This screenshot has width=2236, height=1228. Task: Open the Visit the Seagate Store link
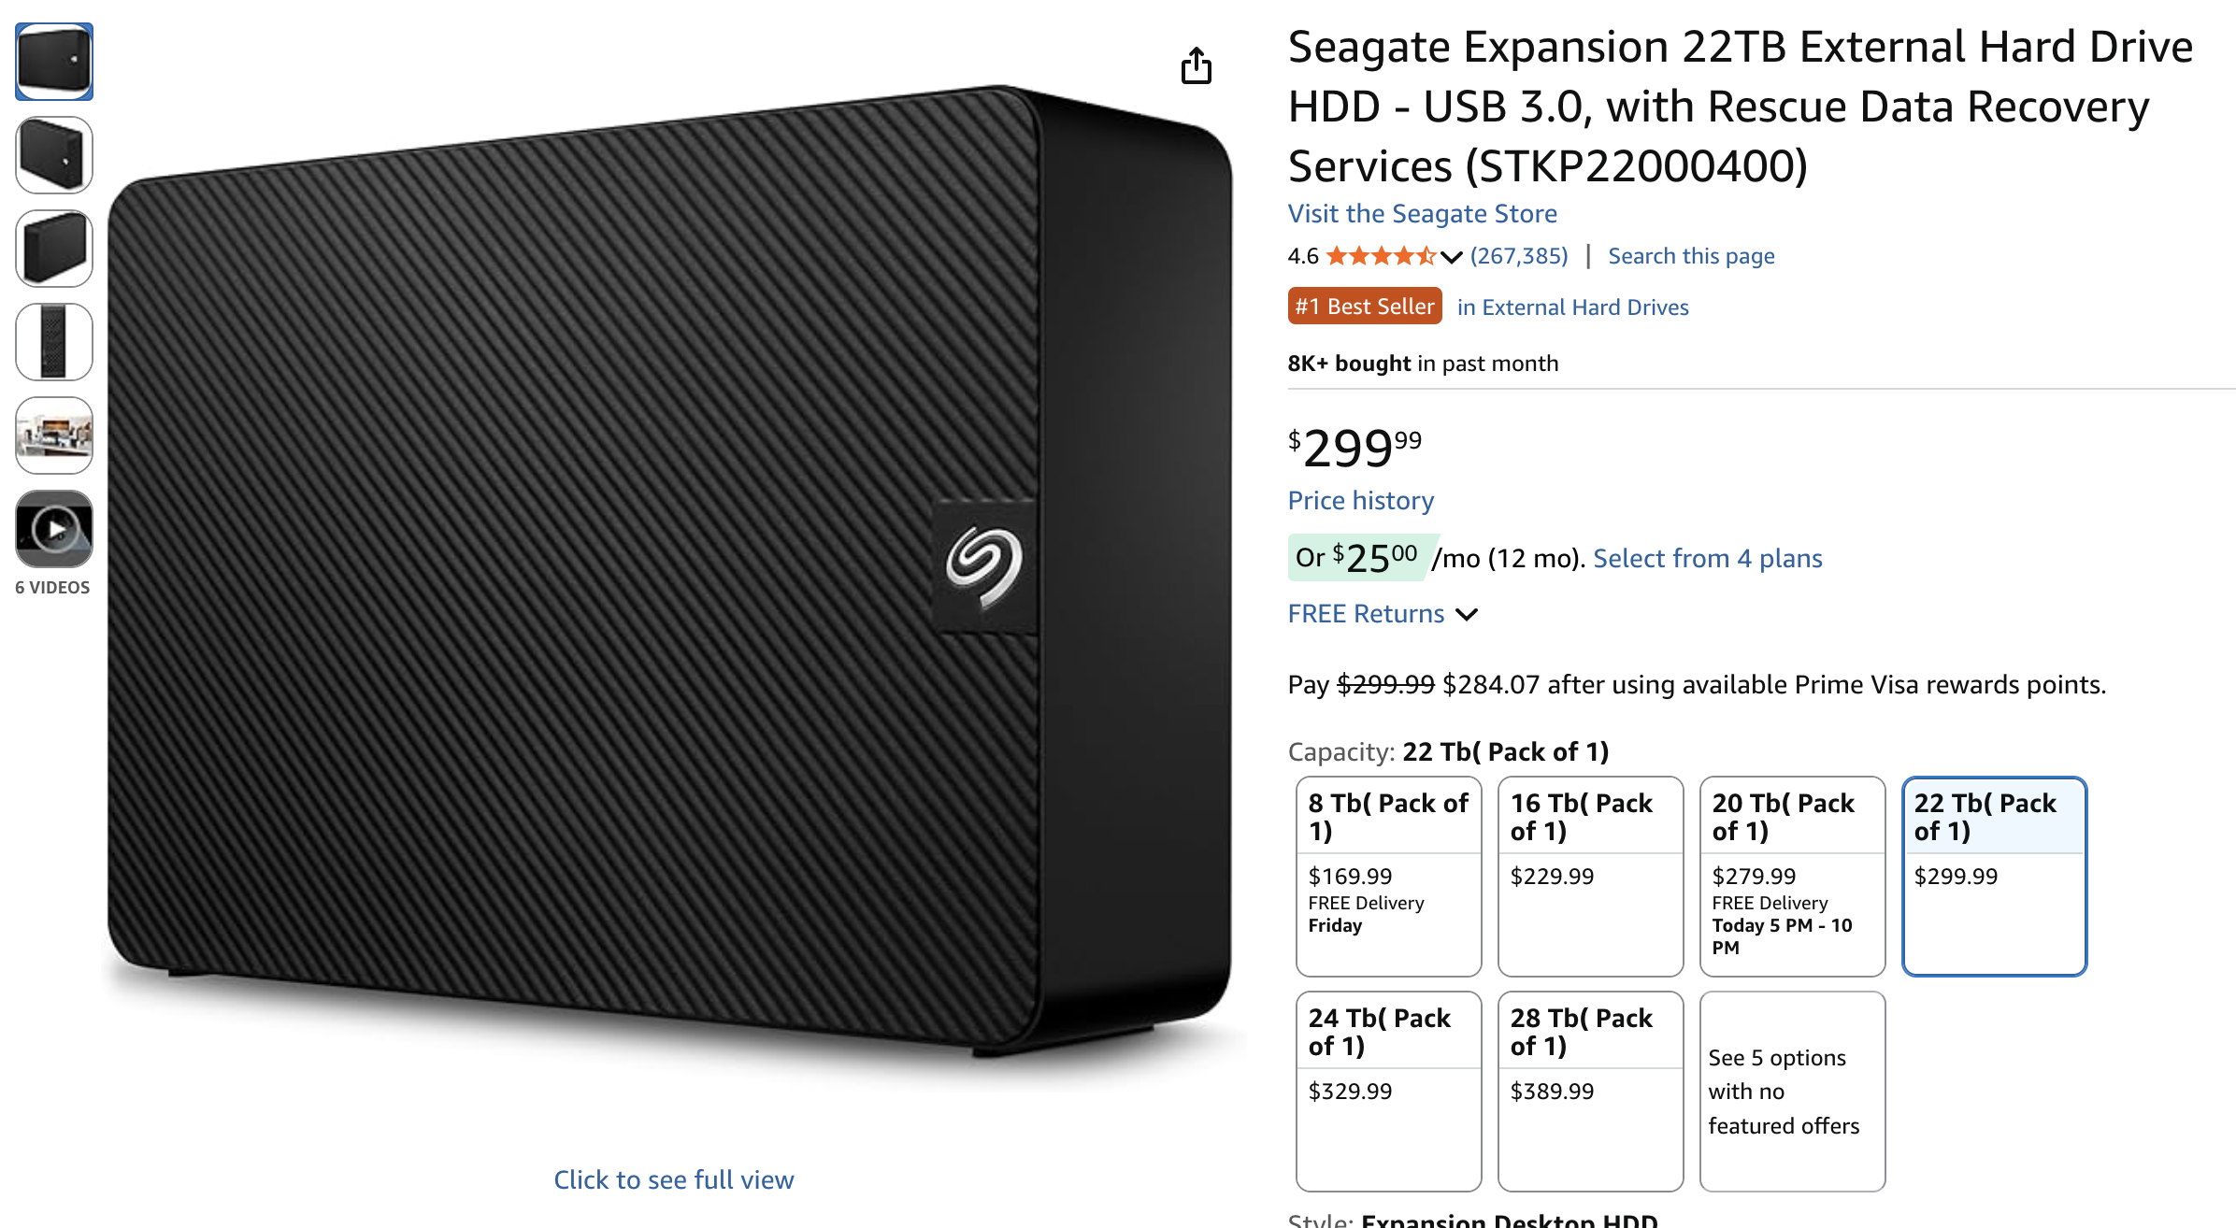pyautogui.click(x=1422, y=214)
